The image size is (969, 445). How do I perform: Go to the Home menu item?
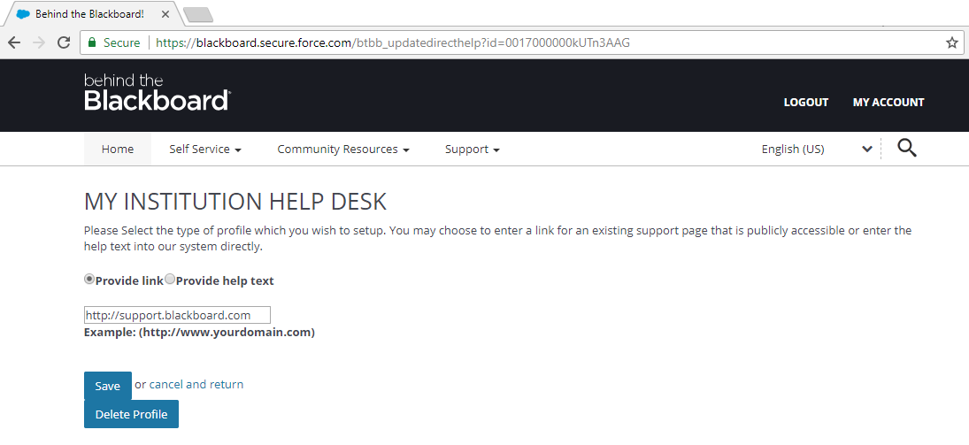pyautogui.click(x=118, y=150)
